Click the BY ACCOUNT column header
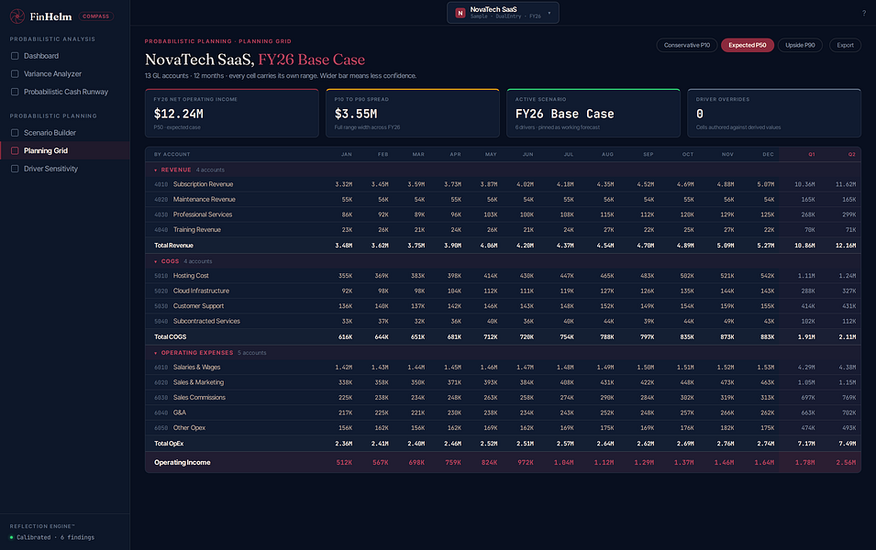876x550 pixels. [x=172, y=155]
